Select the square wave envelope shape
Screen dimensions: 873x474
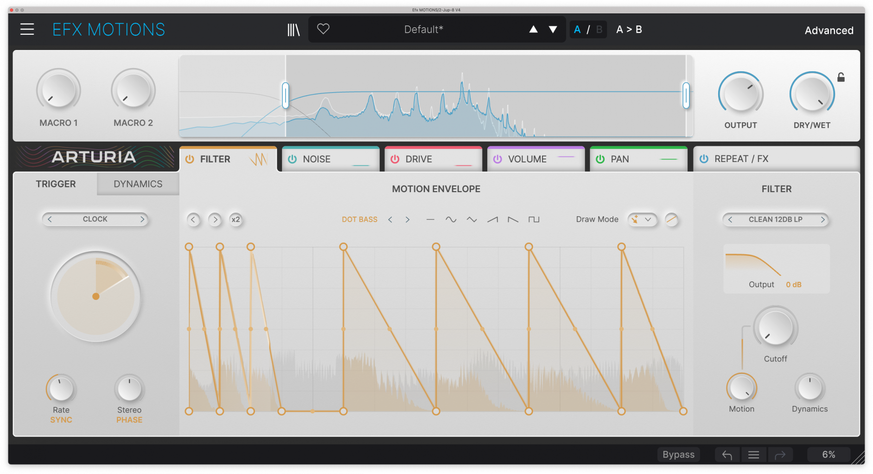click(534, 219)
